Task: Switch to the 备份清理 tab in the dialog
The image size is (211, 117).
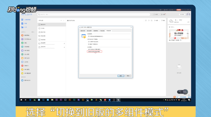Action: 89,31
